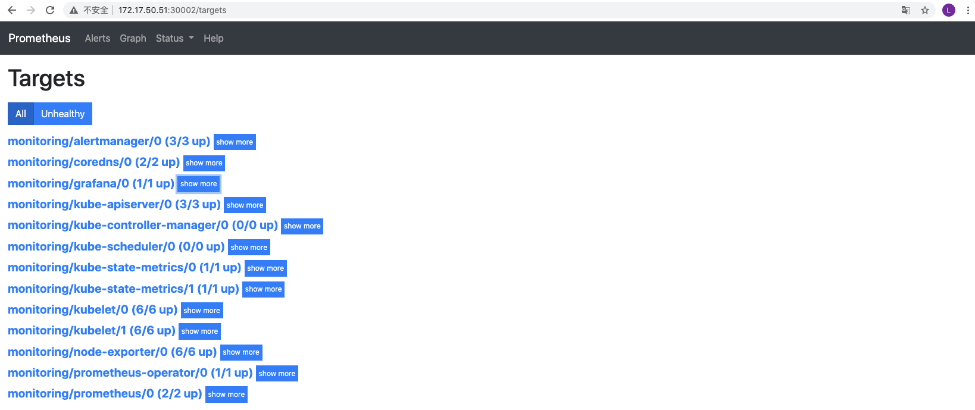The width and height of the screenshot is (975, 410).
Task: Go to the Graph nav item
Action: click(133, 38)
